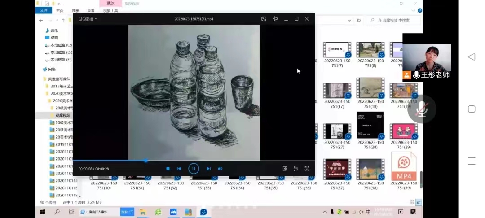Open the address bar history dropdown
This screenshot has width=485, height=218.
click(350, 20)
